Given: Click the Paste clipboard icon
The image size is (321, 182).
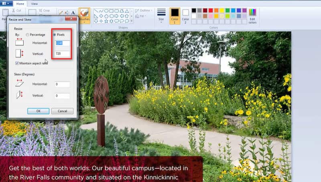Looking at the screenshot, I should (x=5, y=12).
